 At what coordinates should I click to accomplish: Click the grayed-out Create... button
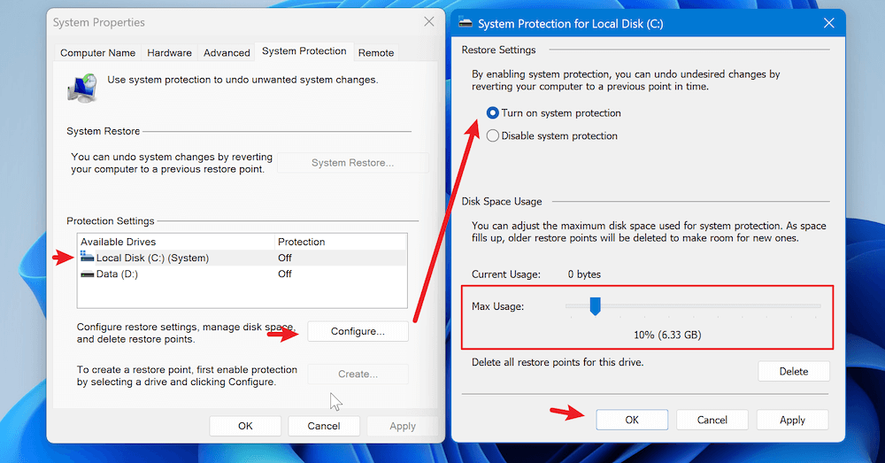coord(358,374)
